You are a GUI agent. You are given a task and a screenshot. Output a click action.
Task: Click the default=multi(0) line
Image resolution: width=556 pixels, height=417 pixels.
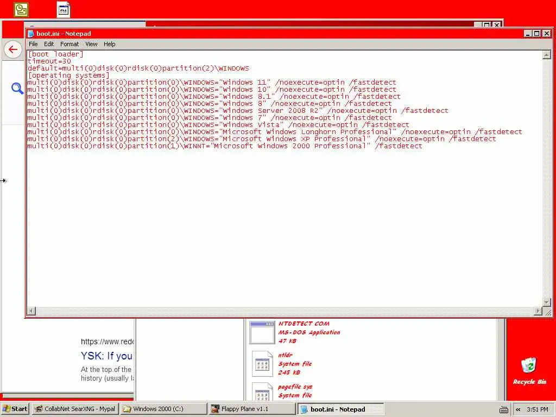pos(138,68)
